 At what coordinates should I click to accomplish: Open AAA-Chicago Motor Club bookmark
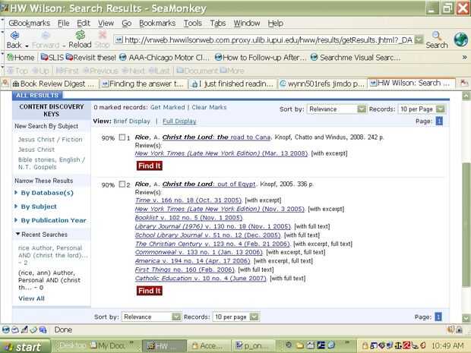(x=164, y=58)
